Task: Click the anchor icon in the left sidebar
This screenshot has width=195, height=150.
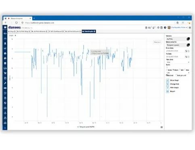Action: coord(5,113)
